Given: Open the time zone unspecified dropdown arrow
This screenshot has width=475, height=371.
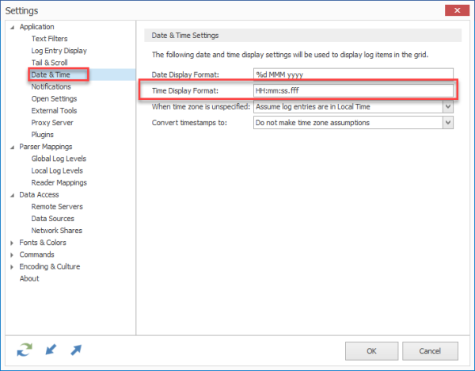Looking at the screenshot, I should pyautogui.click(x=448, y=107).
